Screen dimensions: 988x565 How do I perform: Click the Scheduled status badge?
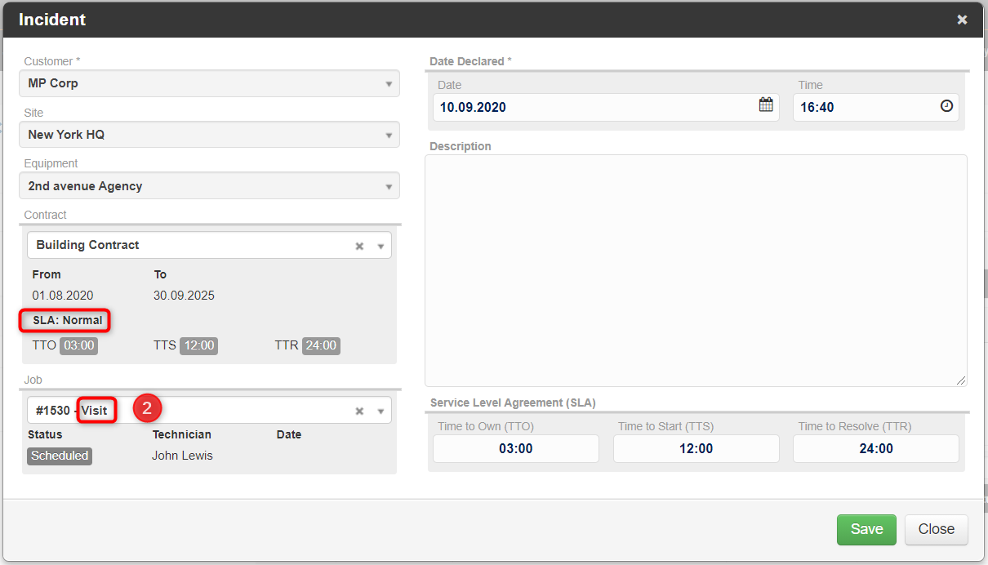pos(60,456)
